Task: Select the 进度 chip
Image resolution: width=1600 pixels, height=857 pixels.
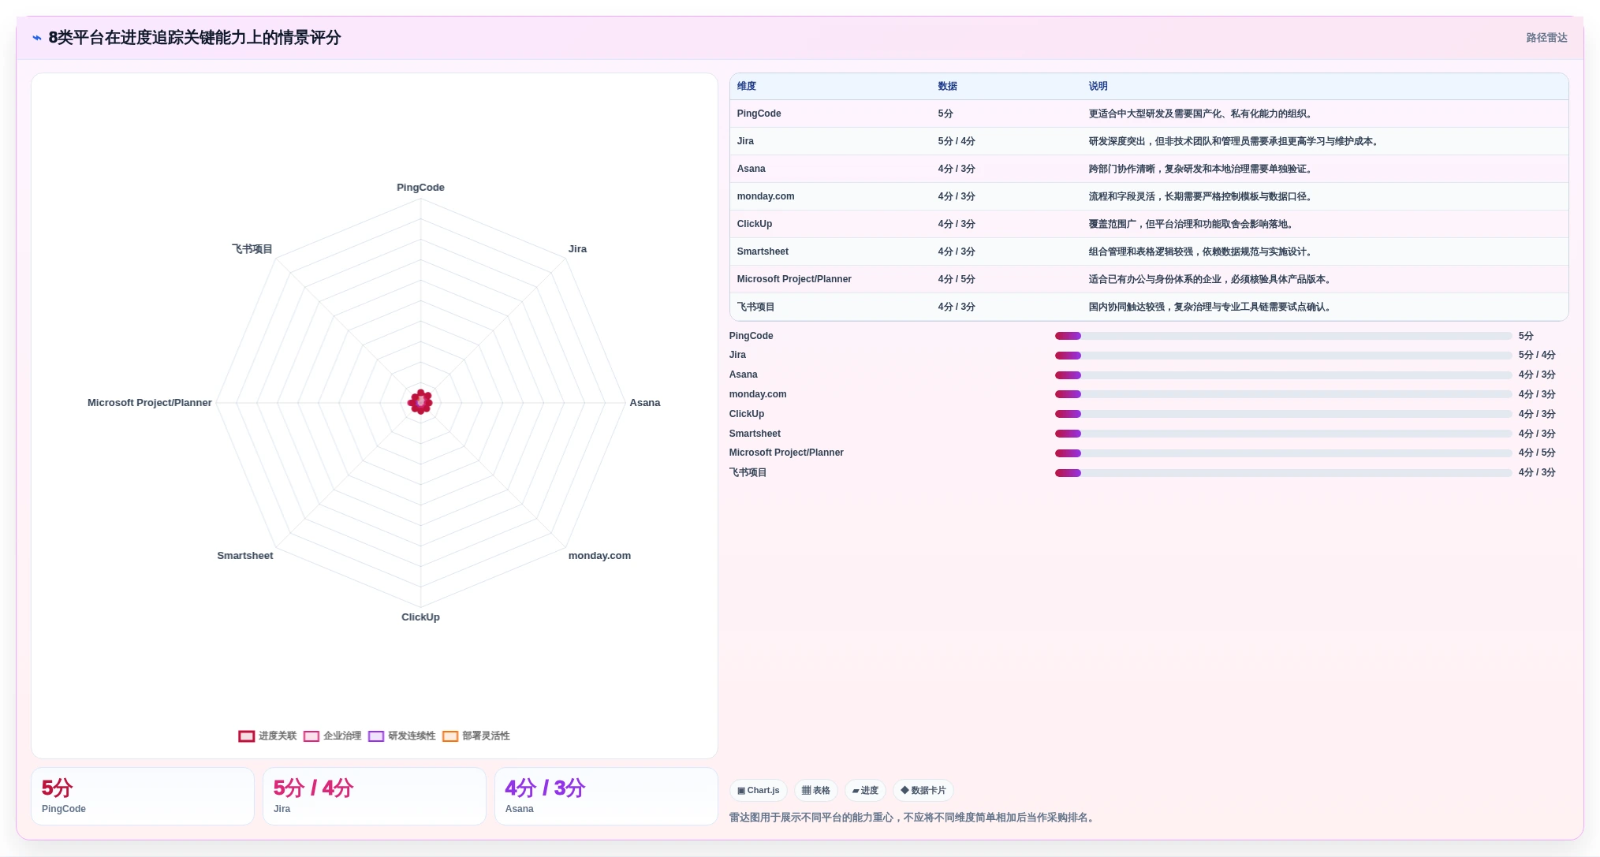Action: 865,791
